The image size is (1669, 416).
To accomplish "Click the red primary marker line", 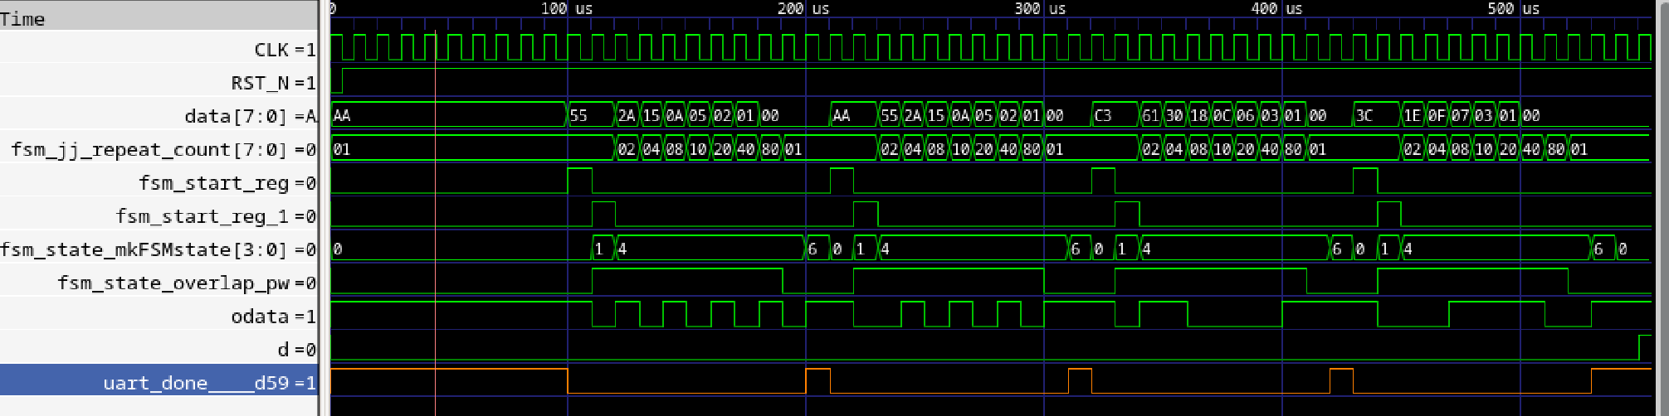I will [436, 207].
